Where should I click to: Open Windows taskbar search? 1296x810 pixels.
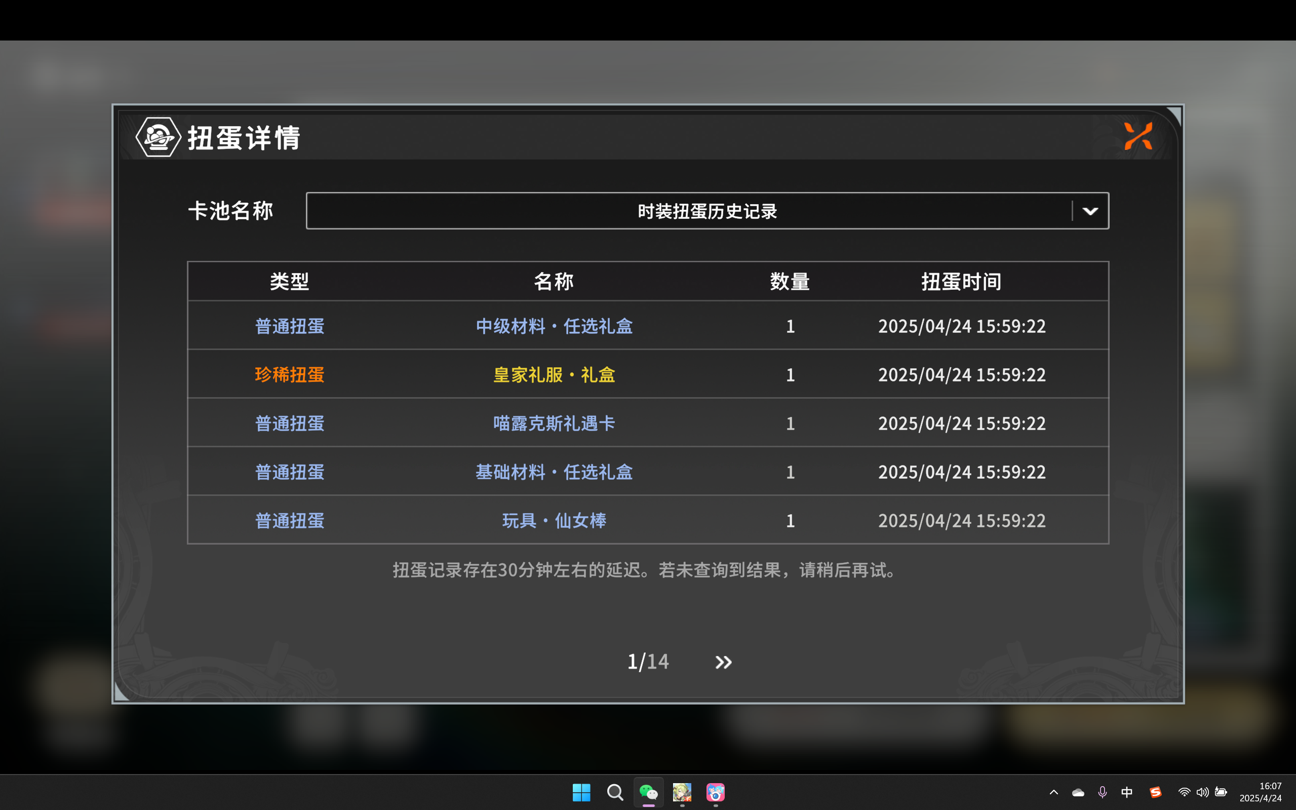click(x=615, y=792)
